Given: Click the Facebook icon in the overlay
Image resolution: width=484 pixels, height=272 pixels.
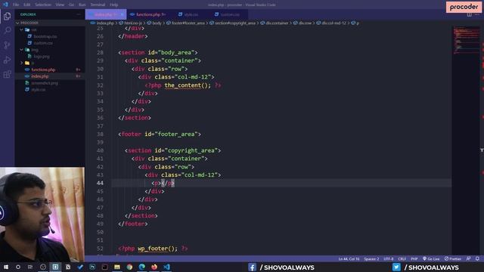Looking at the screenshot, I should [252, 267].
